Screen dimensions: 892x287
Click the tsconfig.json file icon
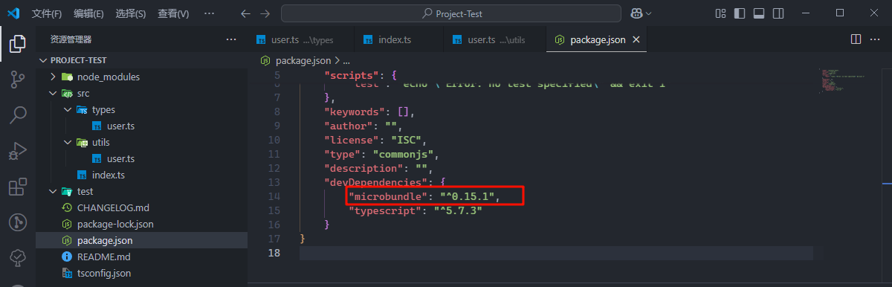(x=67, y=273)
